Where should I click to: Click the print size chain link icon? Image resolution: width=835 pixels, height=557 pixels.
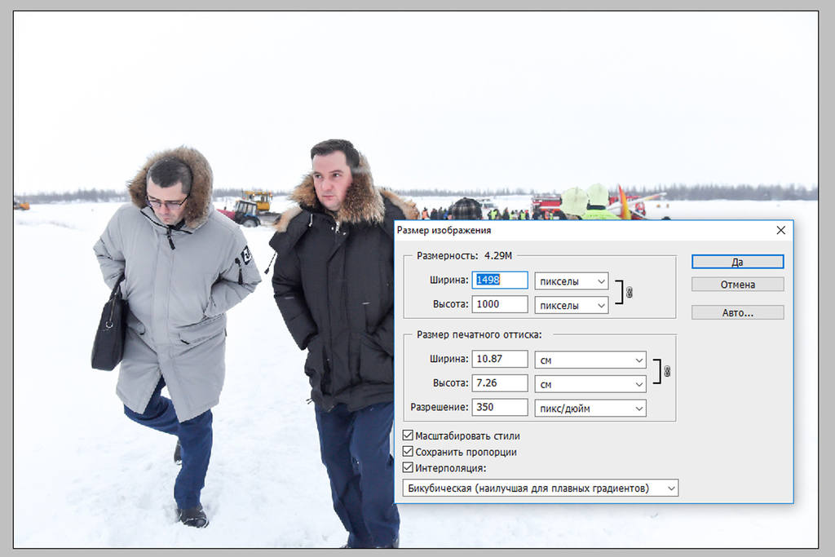(x=667, y=371)
